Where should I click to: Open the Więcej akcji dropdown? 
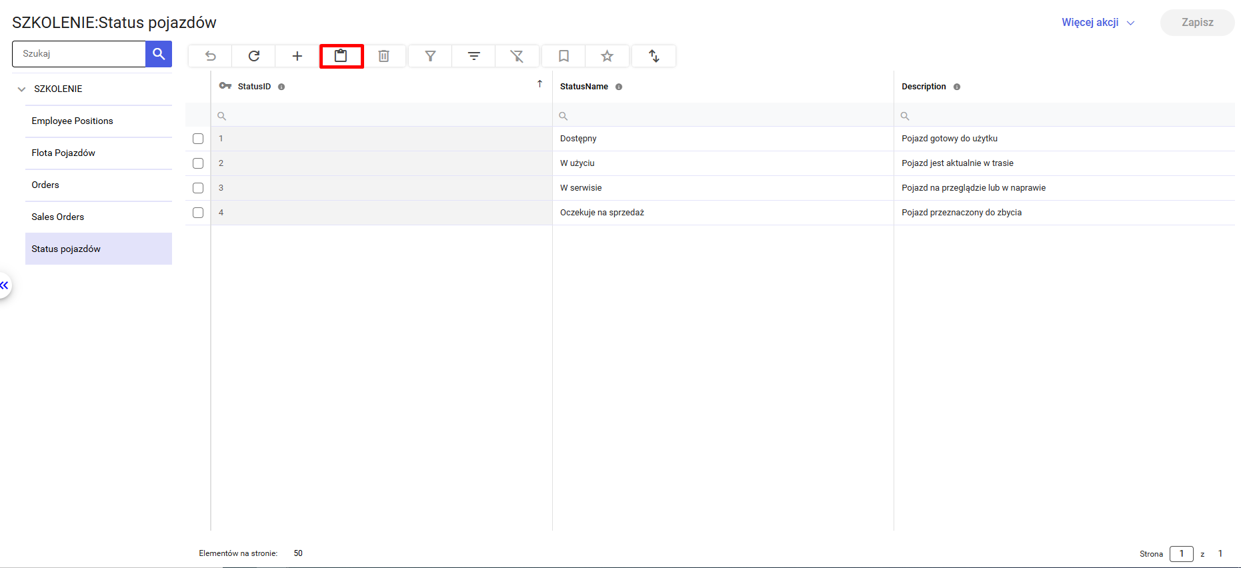point(1098,23)
